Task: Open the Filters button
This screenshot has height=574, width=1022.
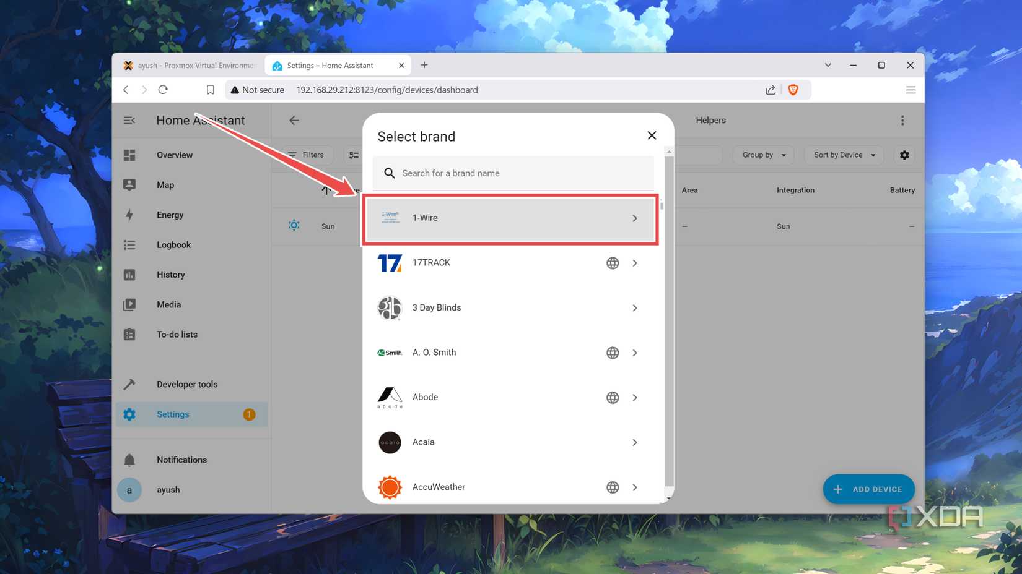Action: pyautogui.click(x=307, y=155)
